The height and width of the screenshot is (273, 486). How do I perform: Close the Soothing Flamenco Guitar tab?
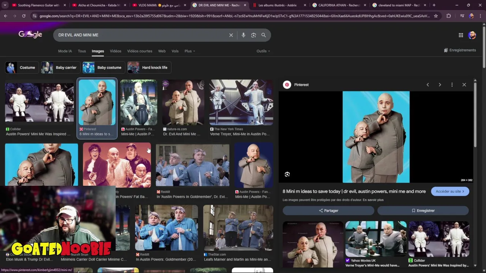click(65, 5)
